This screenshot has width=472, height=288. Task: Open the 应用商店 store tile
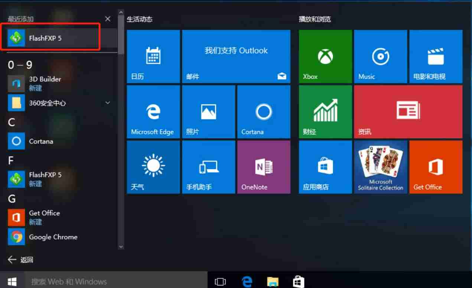pos(325,167)
